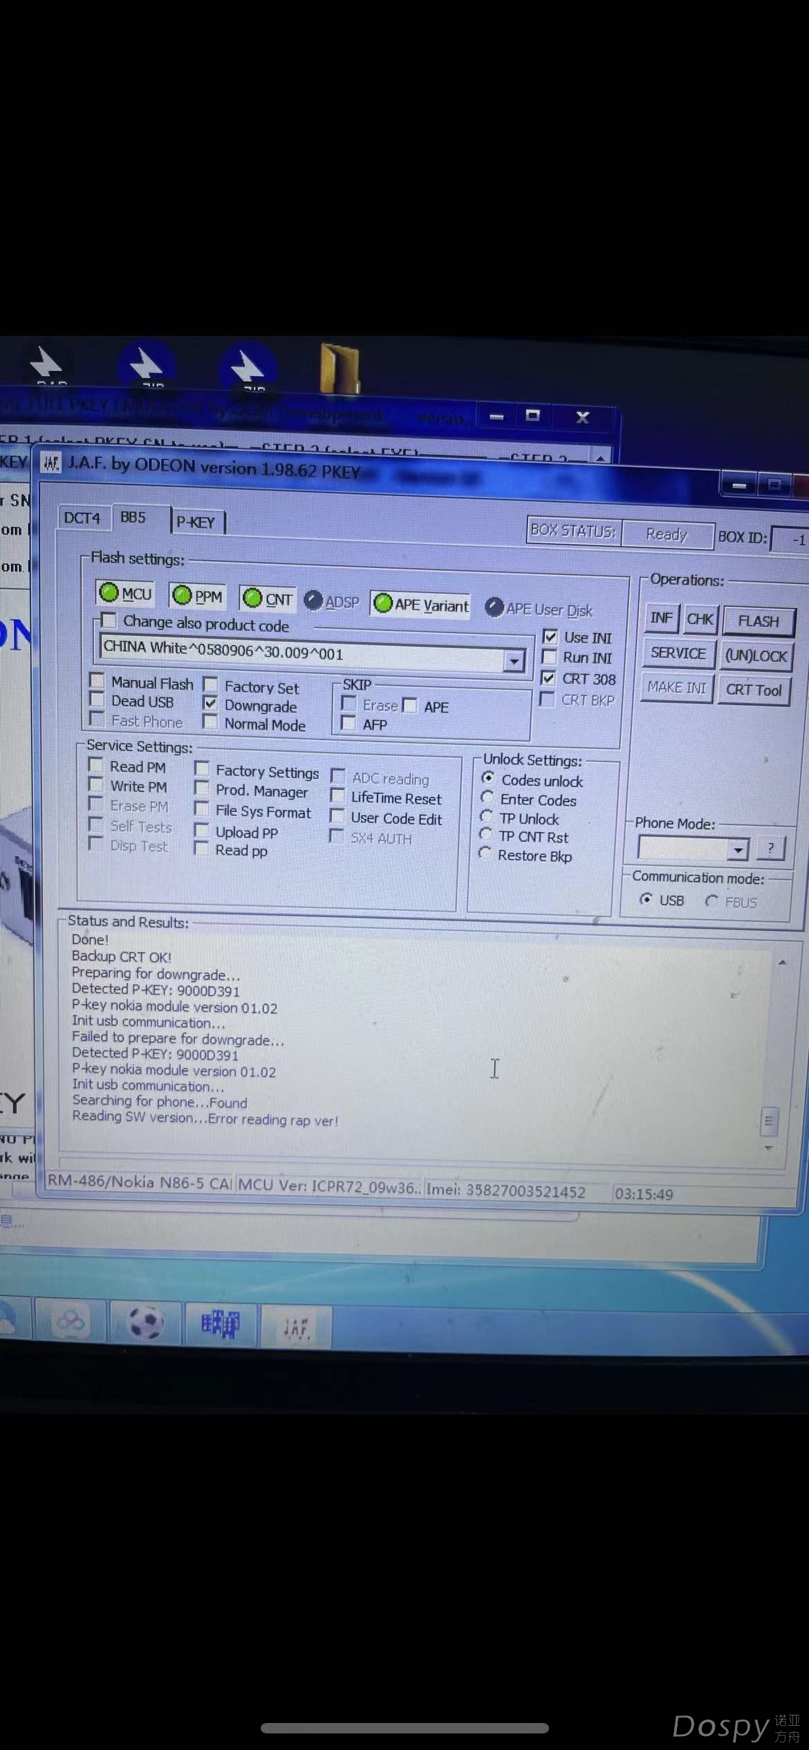The image size is (809, 1750).
Task: Click the CRT Tool button
Action: pos(754,690)
